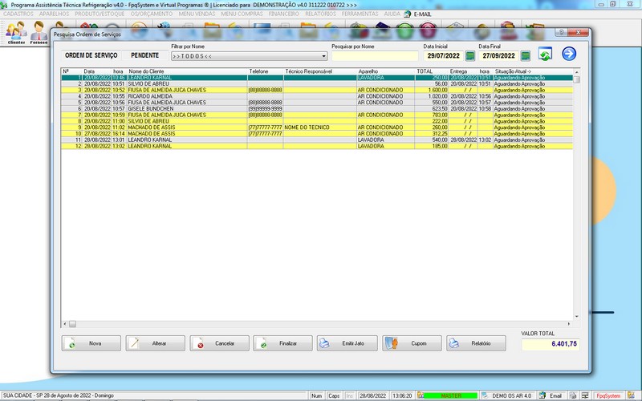Click the Cupom button
Screen dimensions: 642x401
point(412,343)
